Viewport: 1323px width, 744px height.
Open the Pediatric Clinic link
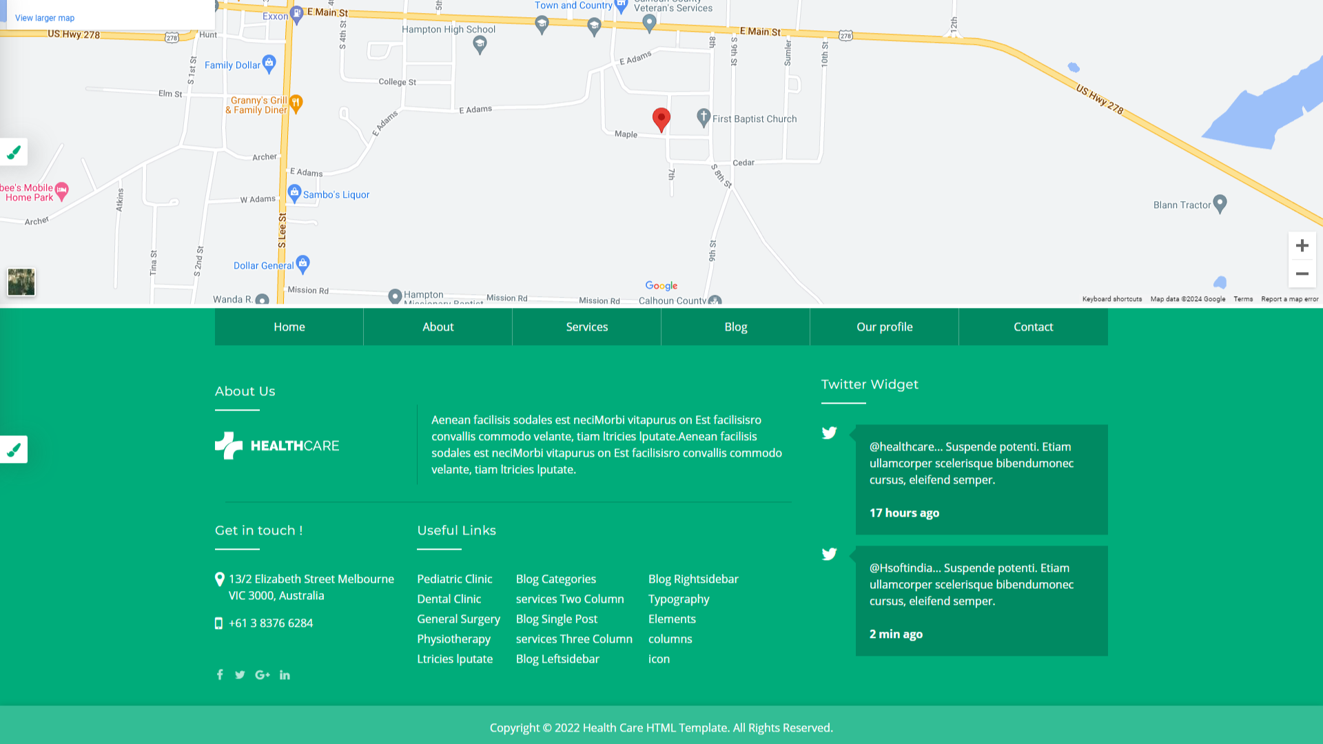point(454,579)
